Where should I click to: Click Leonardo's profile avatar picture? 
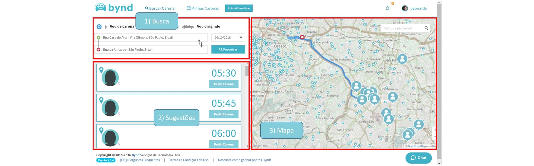(x=405, y=8)
